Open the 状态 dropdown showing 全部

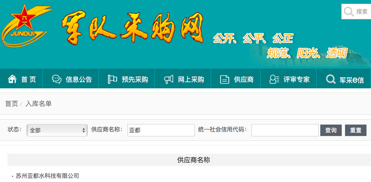pos(57,130)
